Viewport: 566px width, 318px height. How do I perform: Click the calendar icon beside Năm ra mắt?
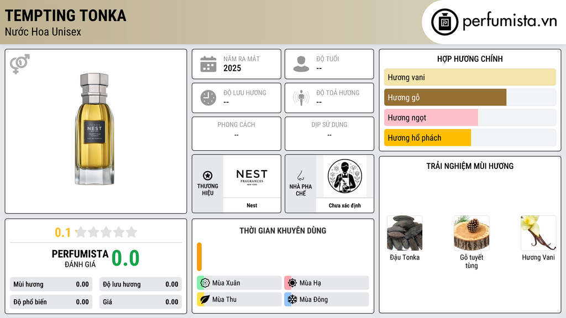click(x=208, y=64)
